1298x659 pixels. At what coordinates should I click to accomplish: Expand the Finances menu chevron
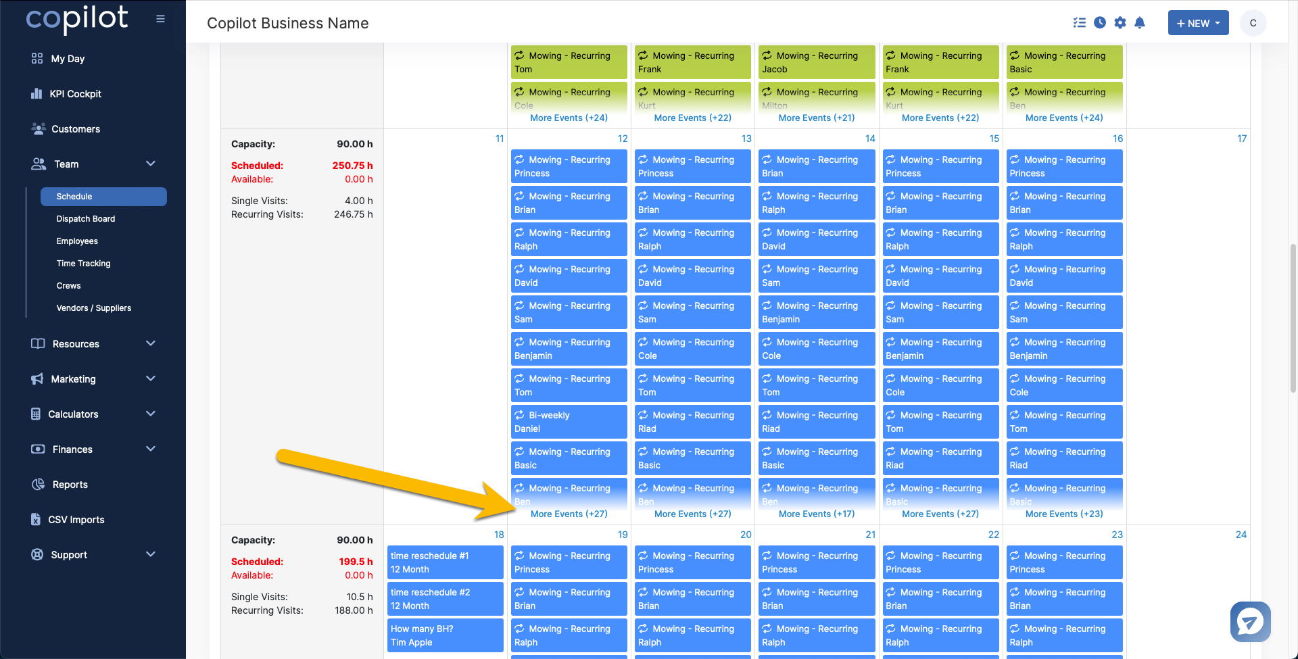pos(151,449)
